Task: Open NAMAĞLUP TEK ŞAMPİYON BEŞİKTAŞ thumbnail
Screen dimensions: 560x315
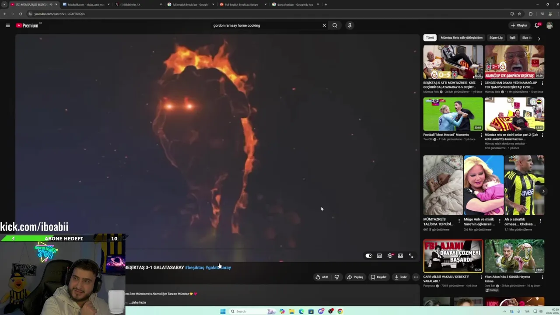Action: (514, 62)
